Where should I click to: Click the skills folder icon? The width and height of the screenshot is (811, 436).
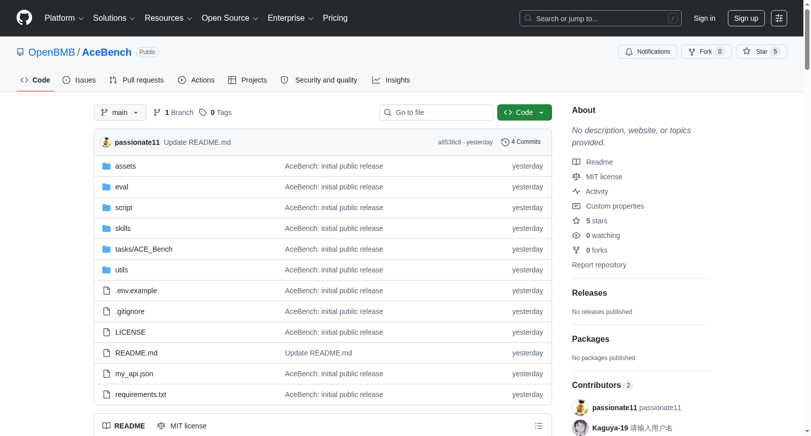tap(106, 228)
